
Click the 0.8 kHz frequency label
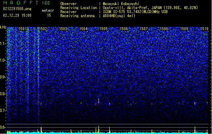pyautogui.click(x=3, y=94)
